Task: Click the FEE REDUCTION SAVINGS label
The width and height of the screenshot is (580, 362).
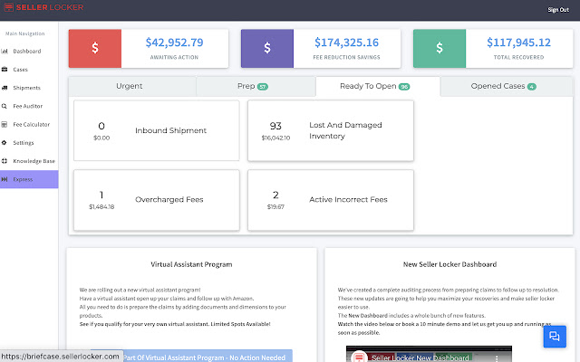Action: [346, 57]
